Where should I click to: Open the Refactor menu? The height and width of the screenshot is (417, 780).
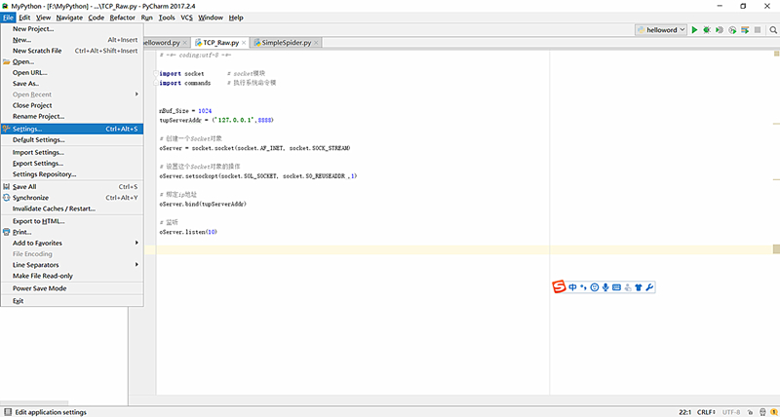[x=123, y=18]
